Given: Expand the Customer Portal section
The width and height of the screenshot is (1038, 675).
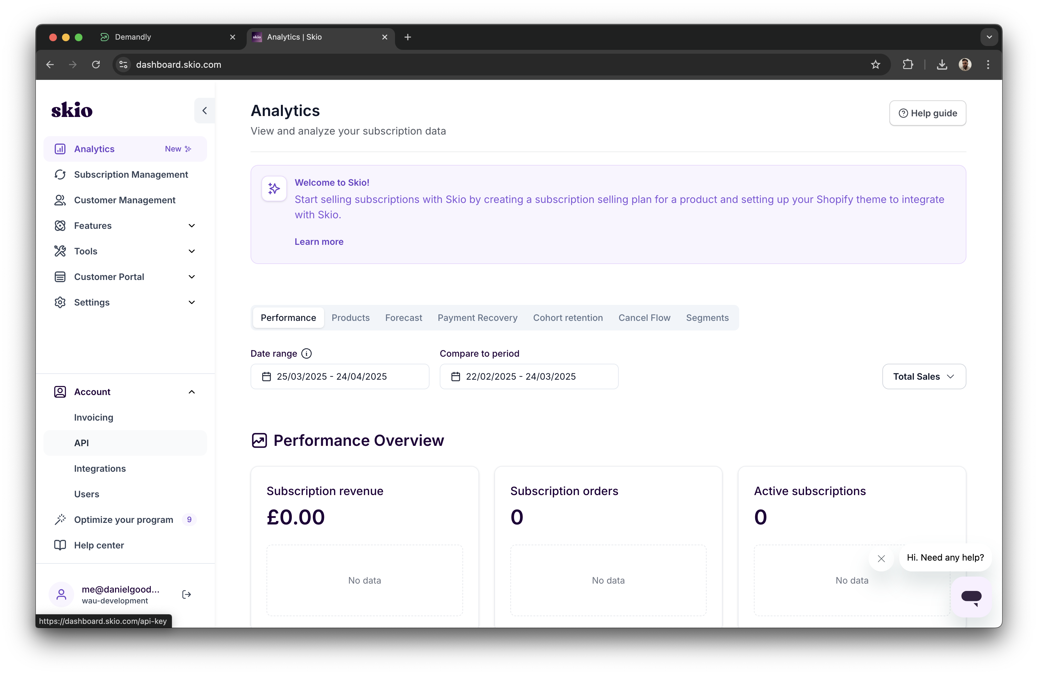Looking at the screenshot, I should [191, 276].
